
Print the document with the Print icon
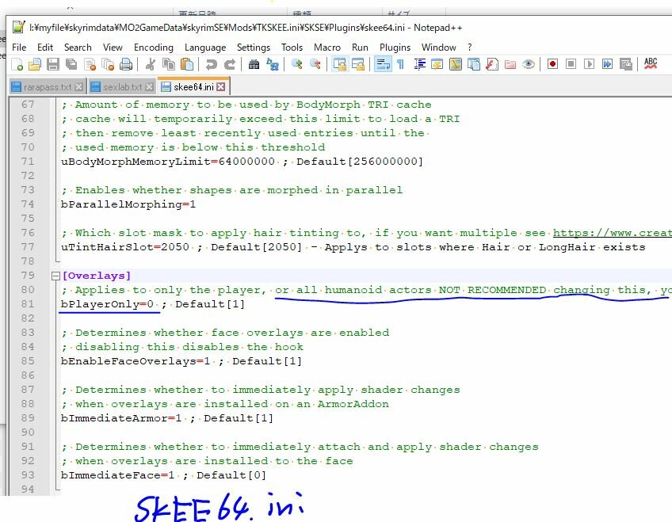click(126, 64)
